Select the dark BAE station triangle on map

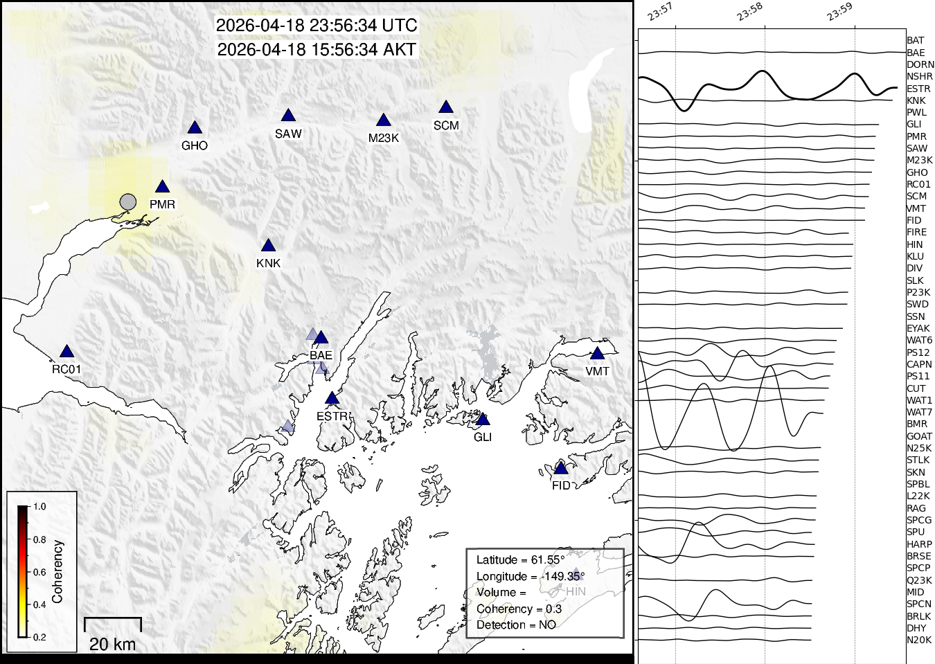321,338
